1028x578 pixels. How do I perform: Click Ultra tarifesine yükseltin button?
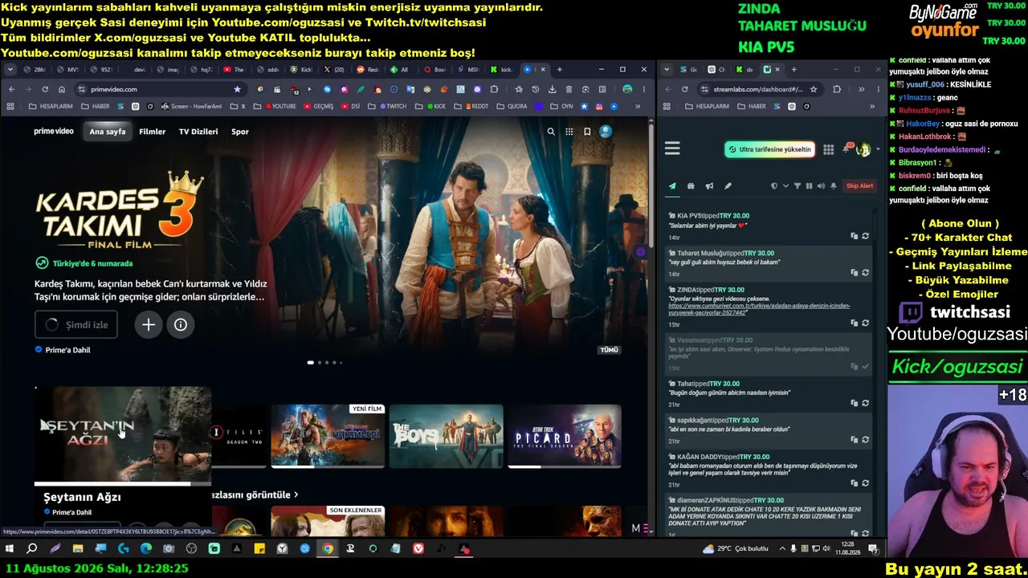(x=770, y=149)
